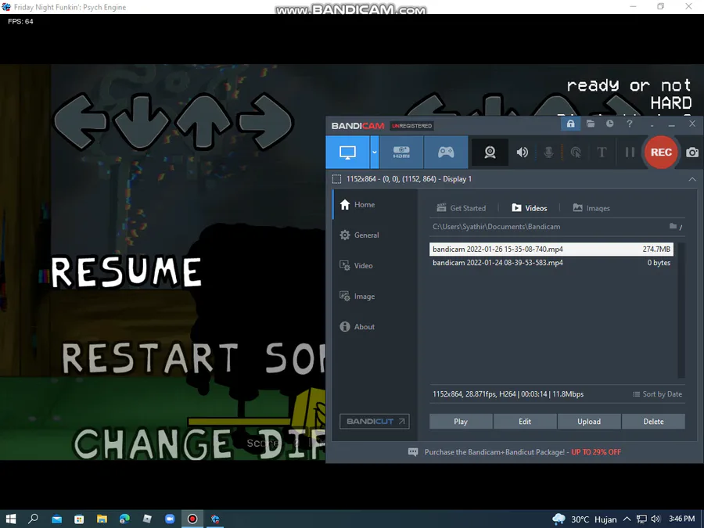This screenshot has width=704, height=528.
Task: Open Roblox Studio taskbar icon
Action: [147, 519]
